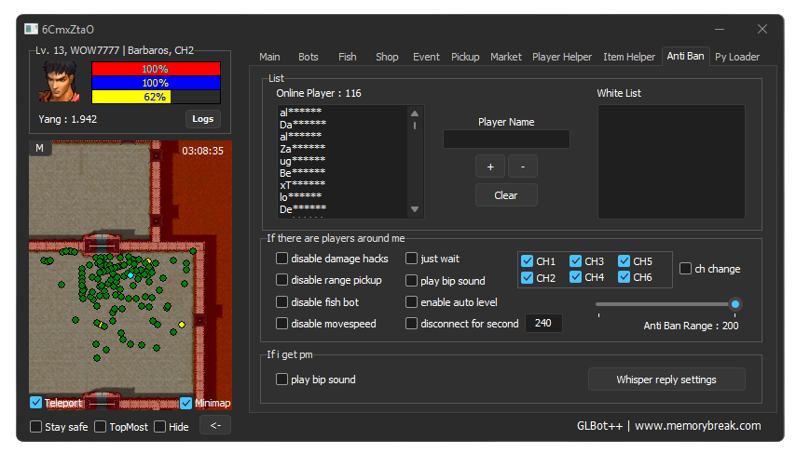Select the Pickup tab

465,57
